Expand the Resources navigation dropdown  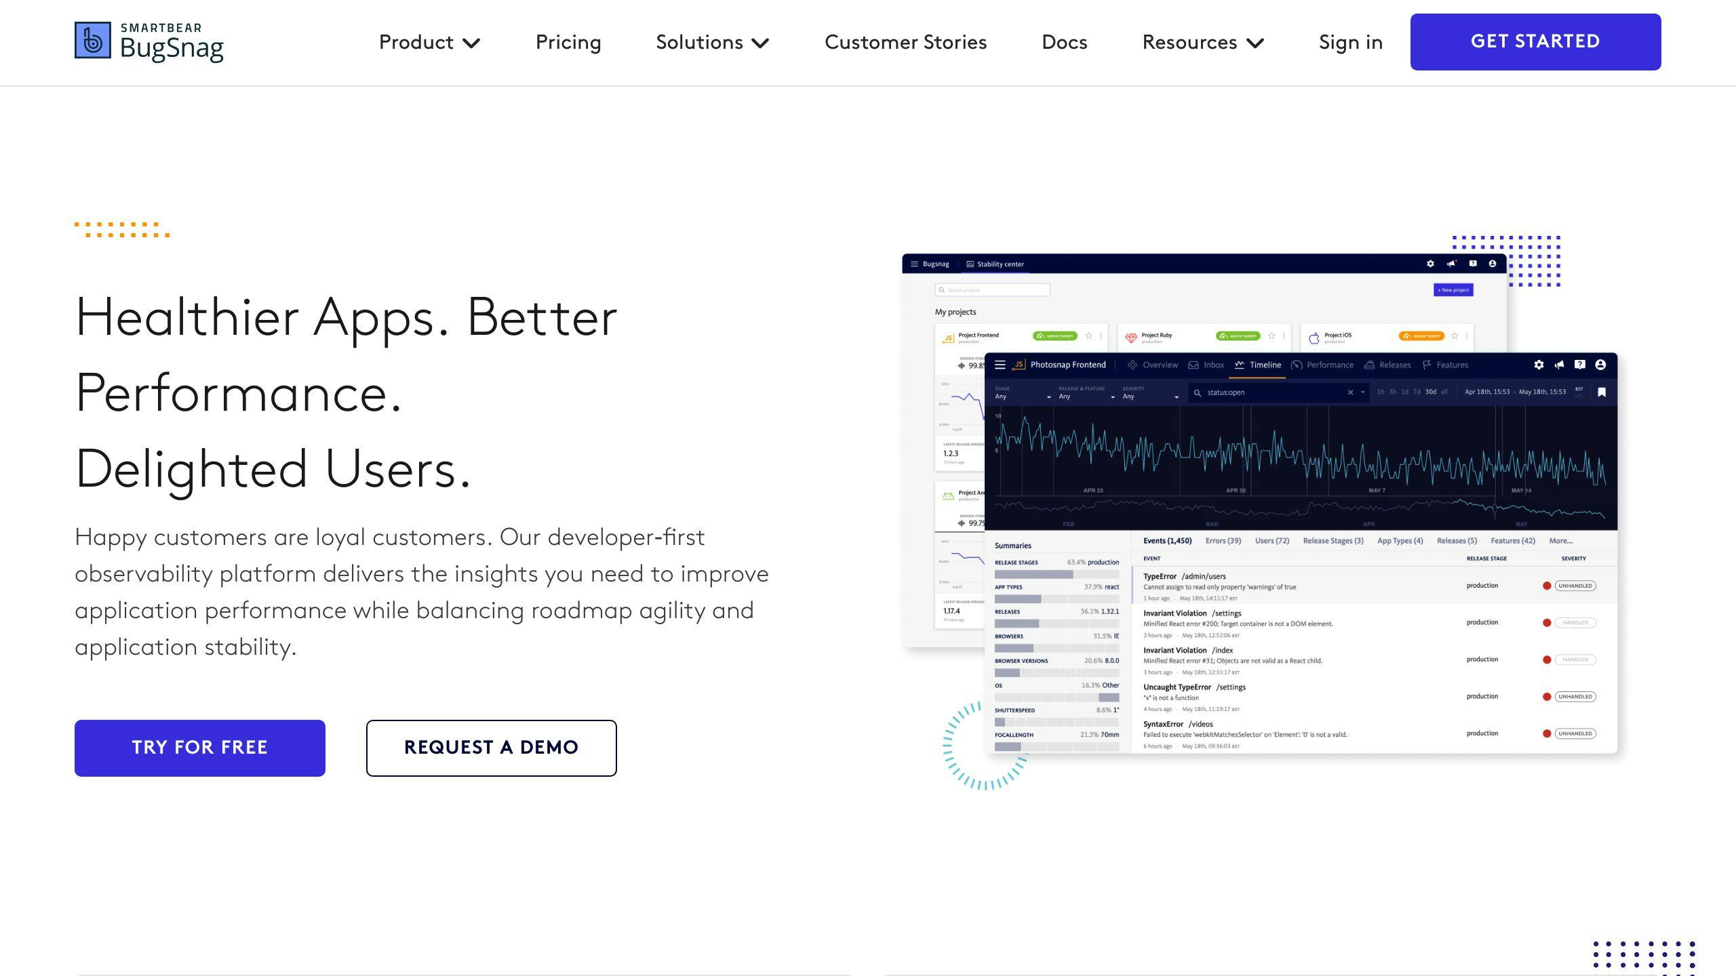[1202, 42]
